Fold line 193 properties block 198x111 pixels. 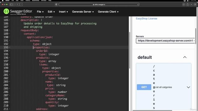pyautogui.click(x=10, y=47)
